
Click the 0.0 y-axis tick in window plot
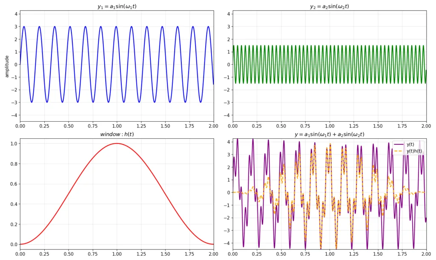pos(13,244)
